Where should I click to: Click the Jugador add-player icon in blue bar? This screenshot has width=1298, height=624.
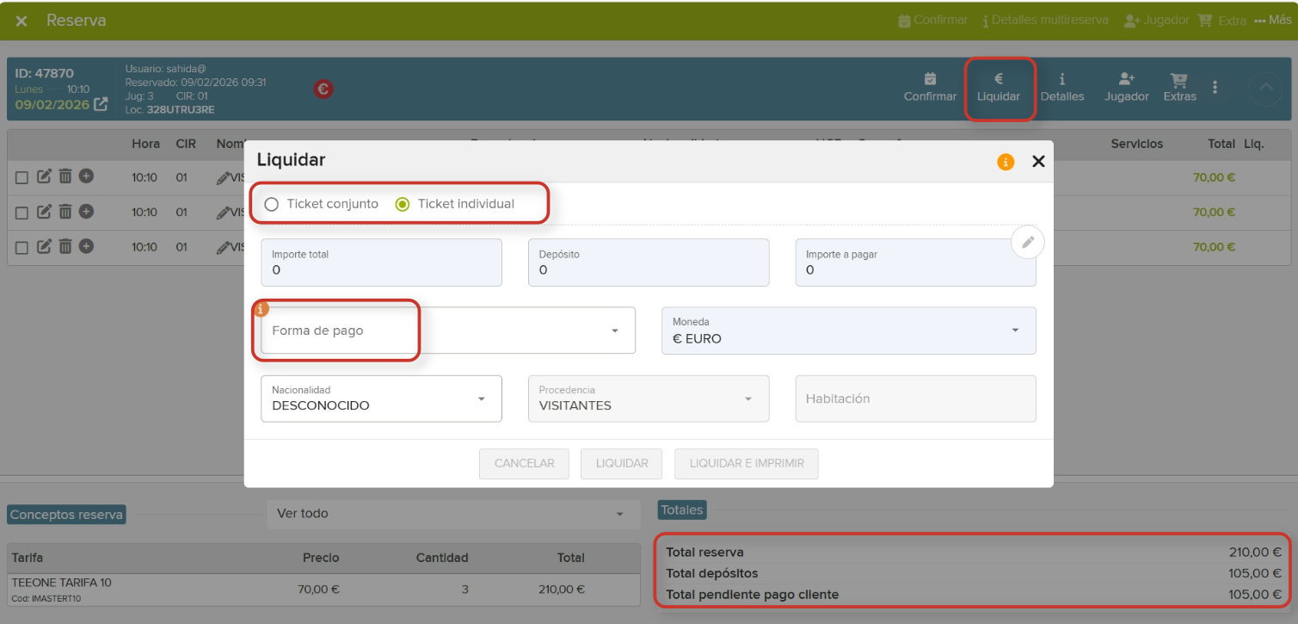point(1126,79)
